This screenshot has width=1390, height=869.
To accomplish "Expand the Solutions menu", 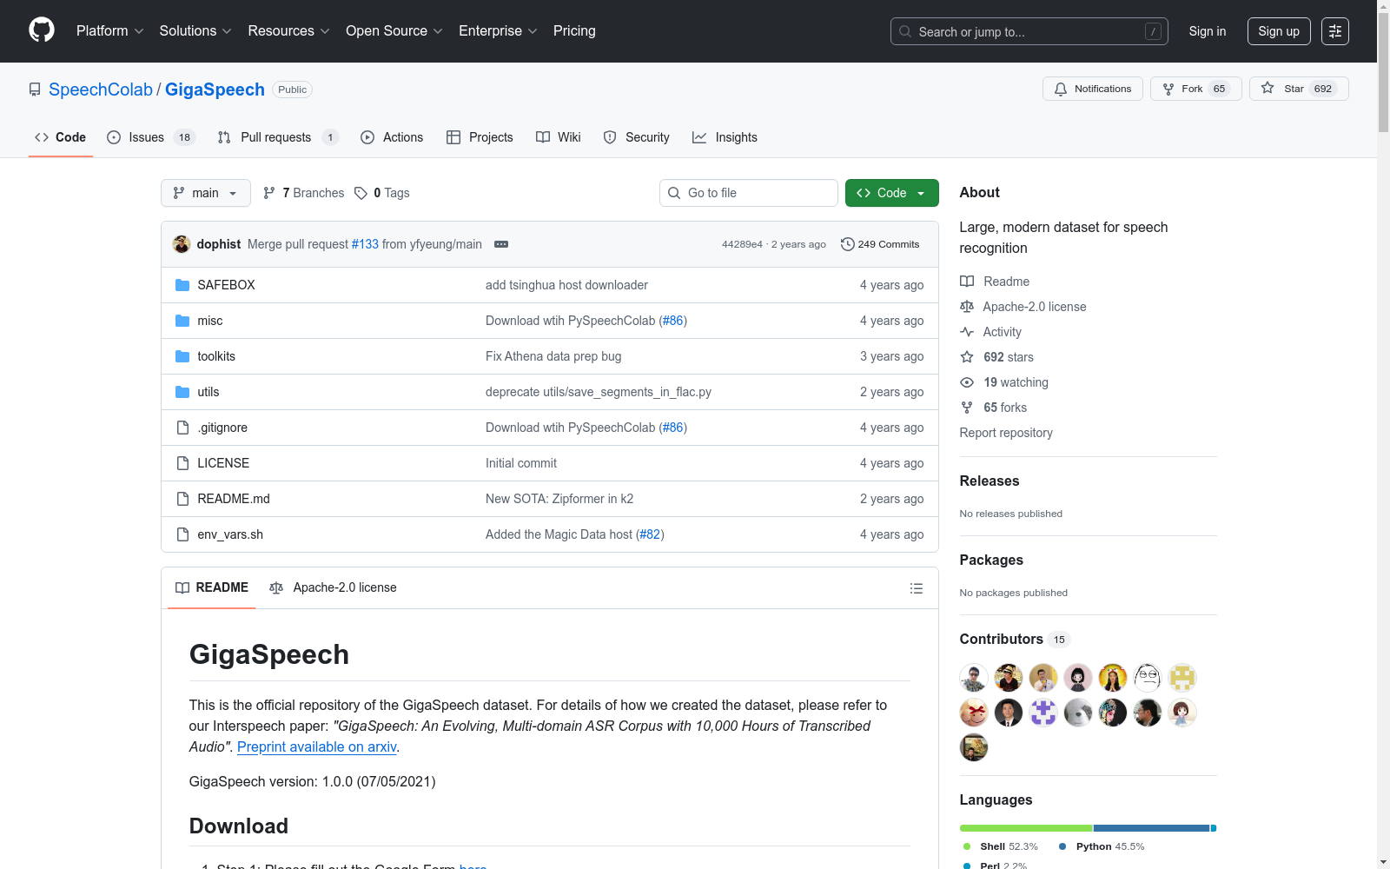I will click(195, 31).
